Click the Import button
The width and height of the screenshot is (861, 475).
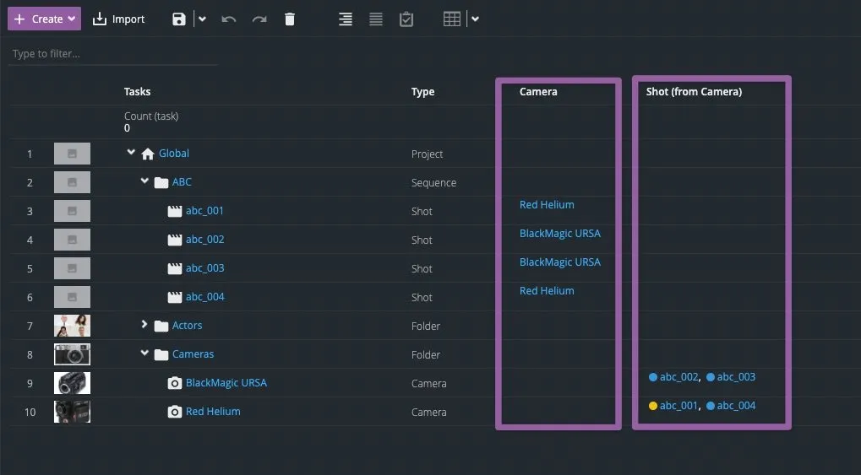coord(118,19)
